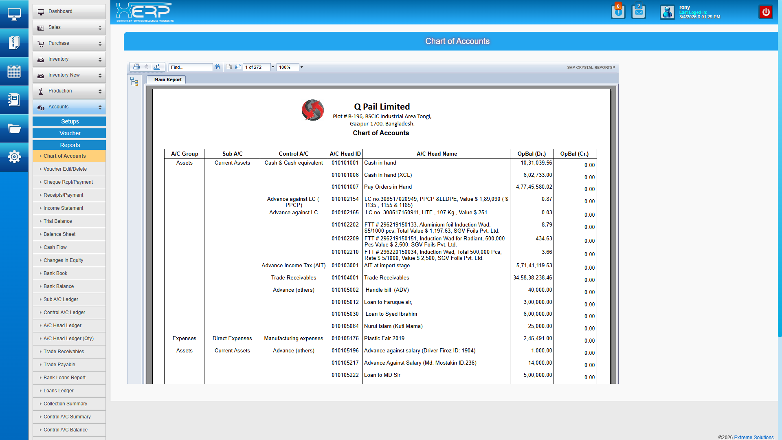Expand the Inventory New menu
782x440 pixels.
pyautogui.click(x=69, y=75)
